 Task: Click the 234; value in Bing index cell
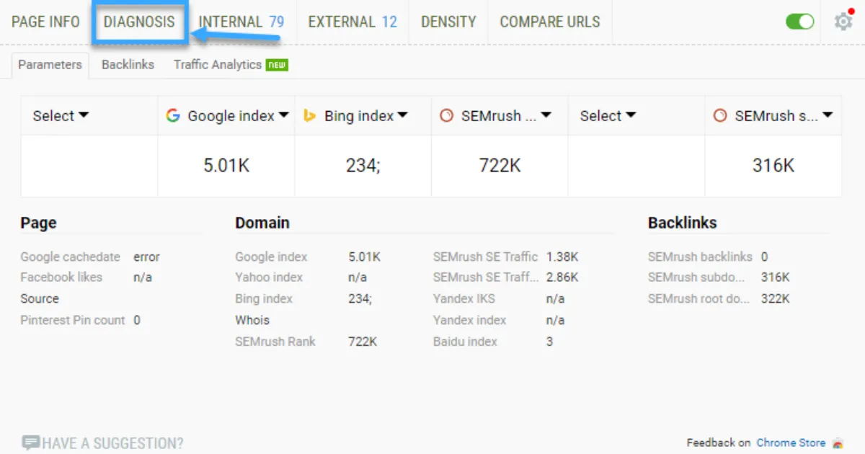363,166
